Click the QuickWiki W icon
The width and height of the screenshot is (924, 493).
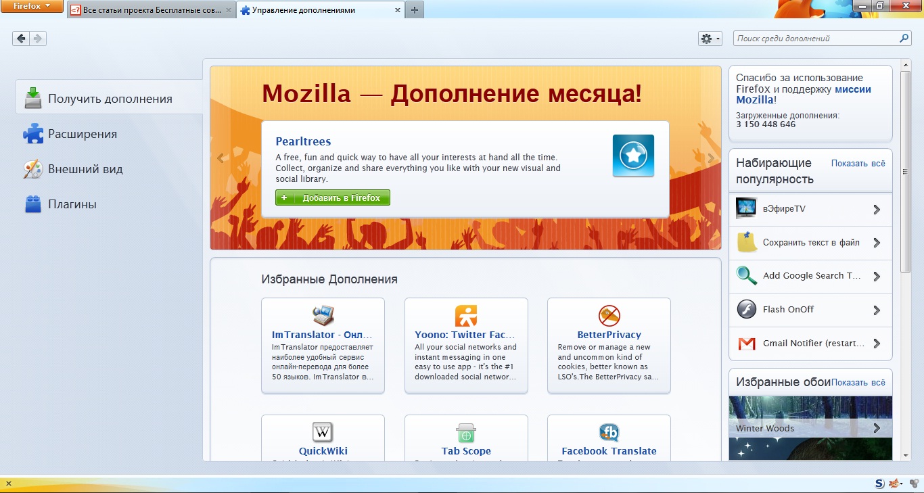323,431
